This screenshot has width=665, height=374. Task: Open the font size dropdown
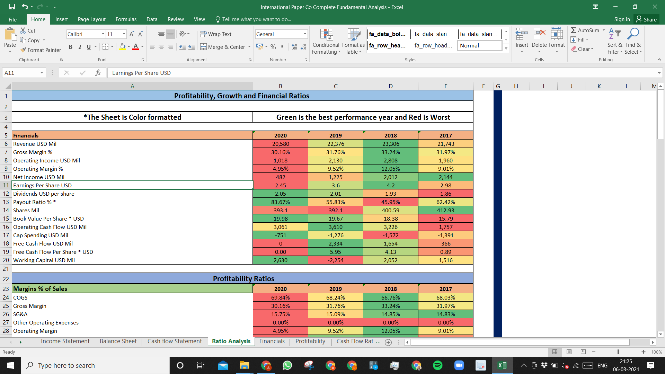pyautogui.click(x=124, y=34)
